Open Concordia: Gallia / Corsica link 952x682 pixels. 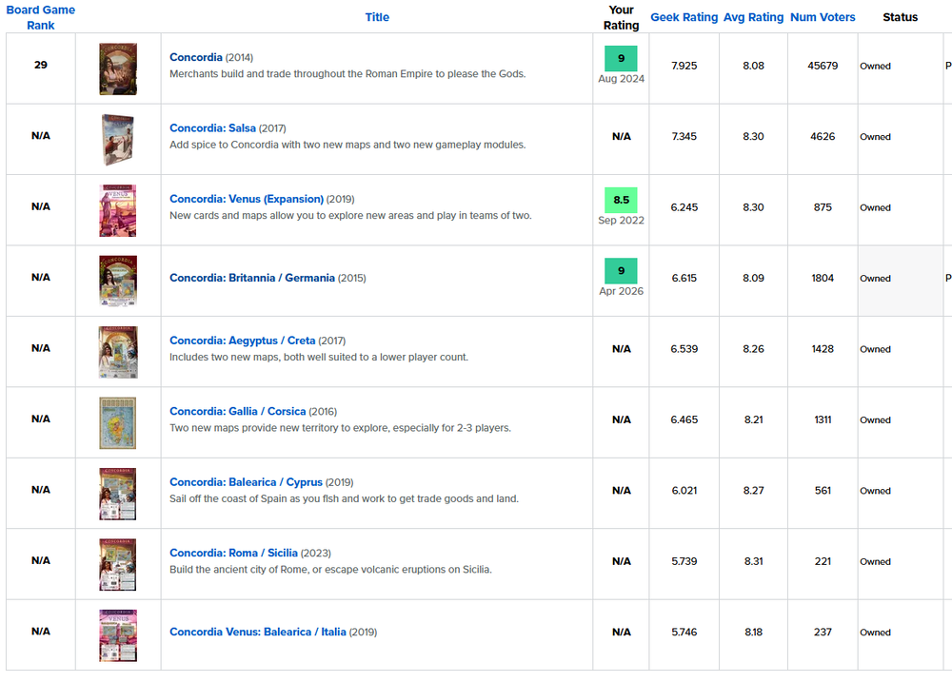[x=237, y=411]
